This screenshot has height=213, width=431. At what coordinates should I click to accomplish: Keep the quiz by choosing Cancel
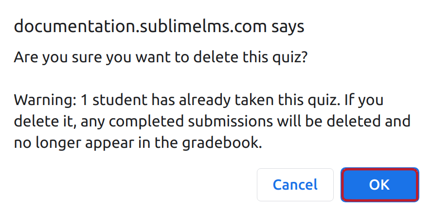pos(295,185)
